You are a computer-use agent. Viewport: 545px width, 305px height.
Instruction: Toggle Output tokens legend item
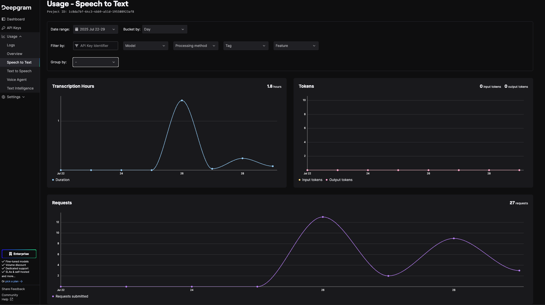tap(339, 180)
